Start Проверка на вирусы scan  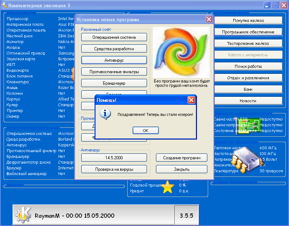point(114,169)
